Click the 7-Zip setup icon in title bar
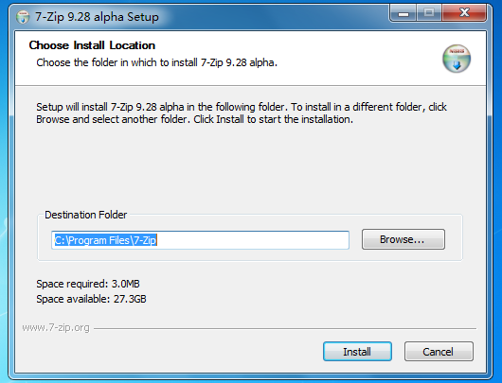This screenshot has height=383, width=502. click(23, 17)
